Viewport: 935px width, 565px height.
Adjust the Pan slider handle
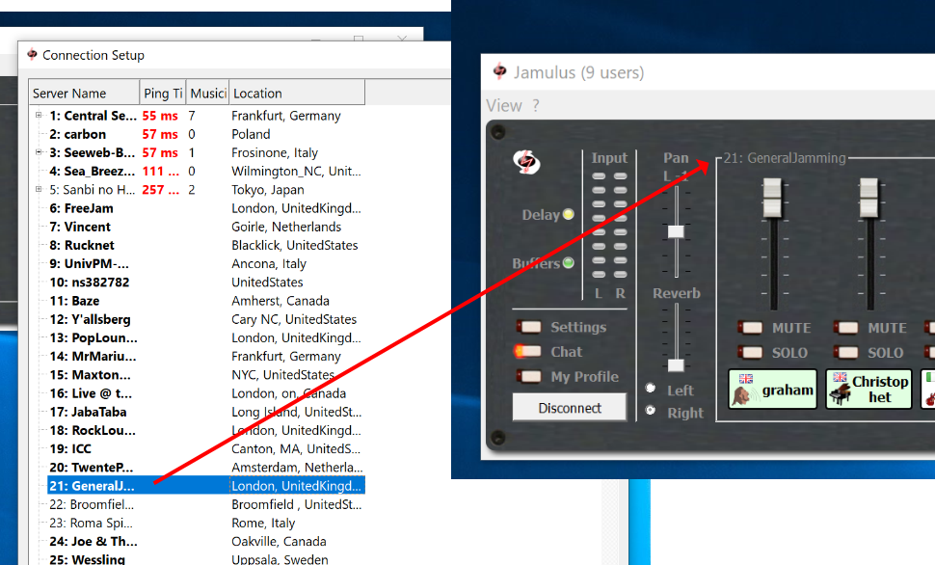676,231
